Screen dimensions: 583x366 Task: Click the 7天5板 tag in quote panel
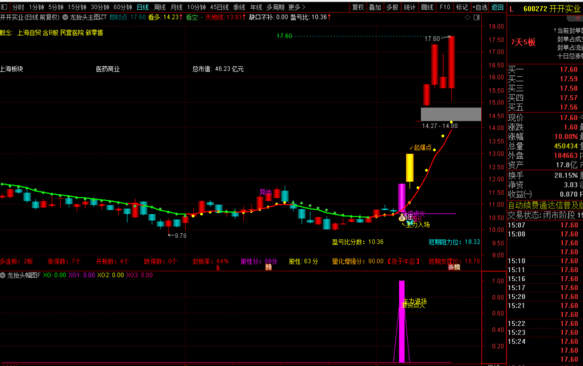pyautogui.click(x=523, y=42)
